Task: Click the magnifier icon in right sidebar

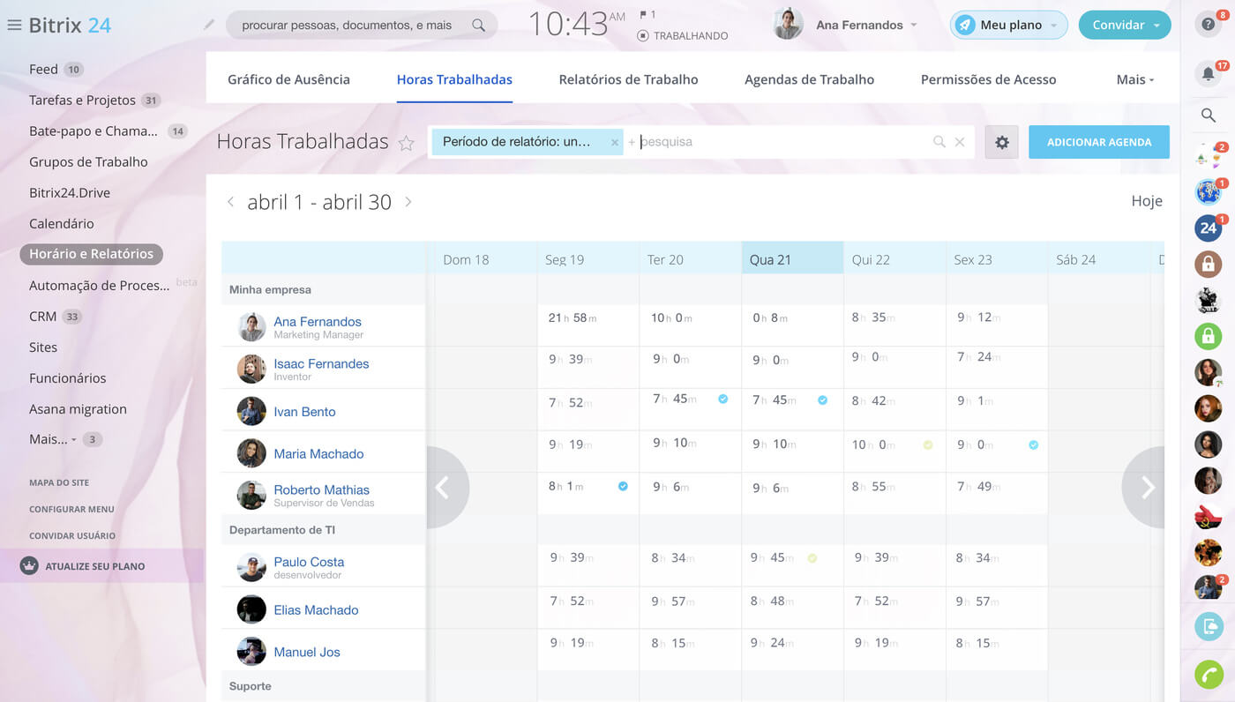Action: point(1208,116)
